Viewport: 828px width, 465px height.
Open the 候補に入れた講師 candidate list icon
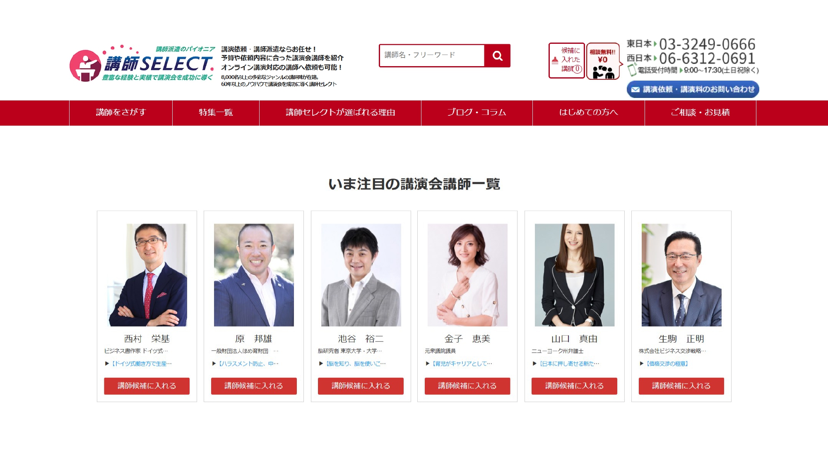[566, 60]
